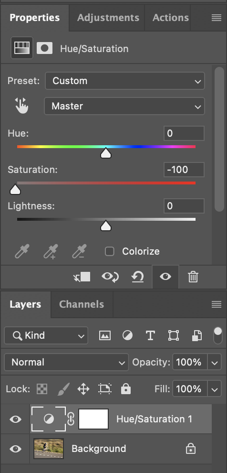Enable the Colorize checkbox
Image resolution: width=227 pixels, height=473 pixels.
(110, 251)
